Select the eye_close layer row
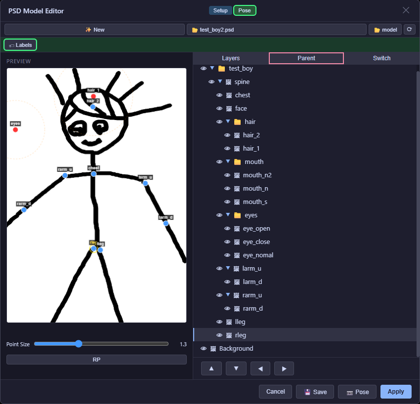420x404 pixels. coord(305,242)
